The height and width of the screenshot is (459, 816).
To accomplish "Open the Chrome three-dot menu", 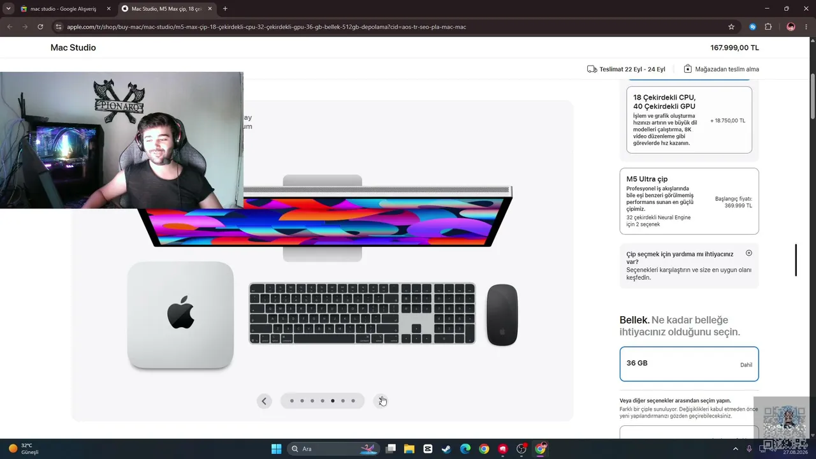I will pos(806,27).
